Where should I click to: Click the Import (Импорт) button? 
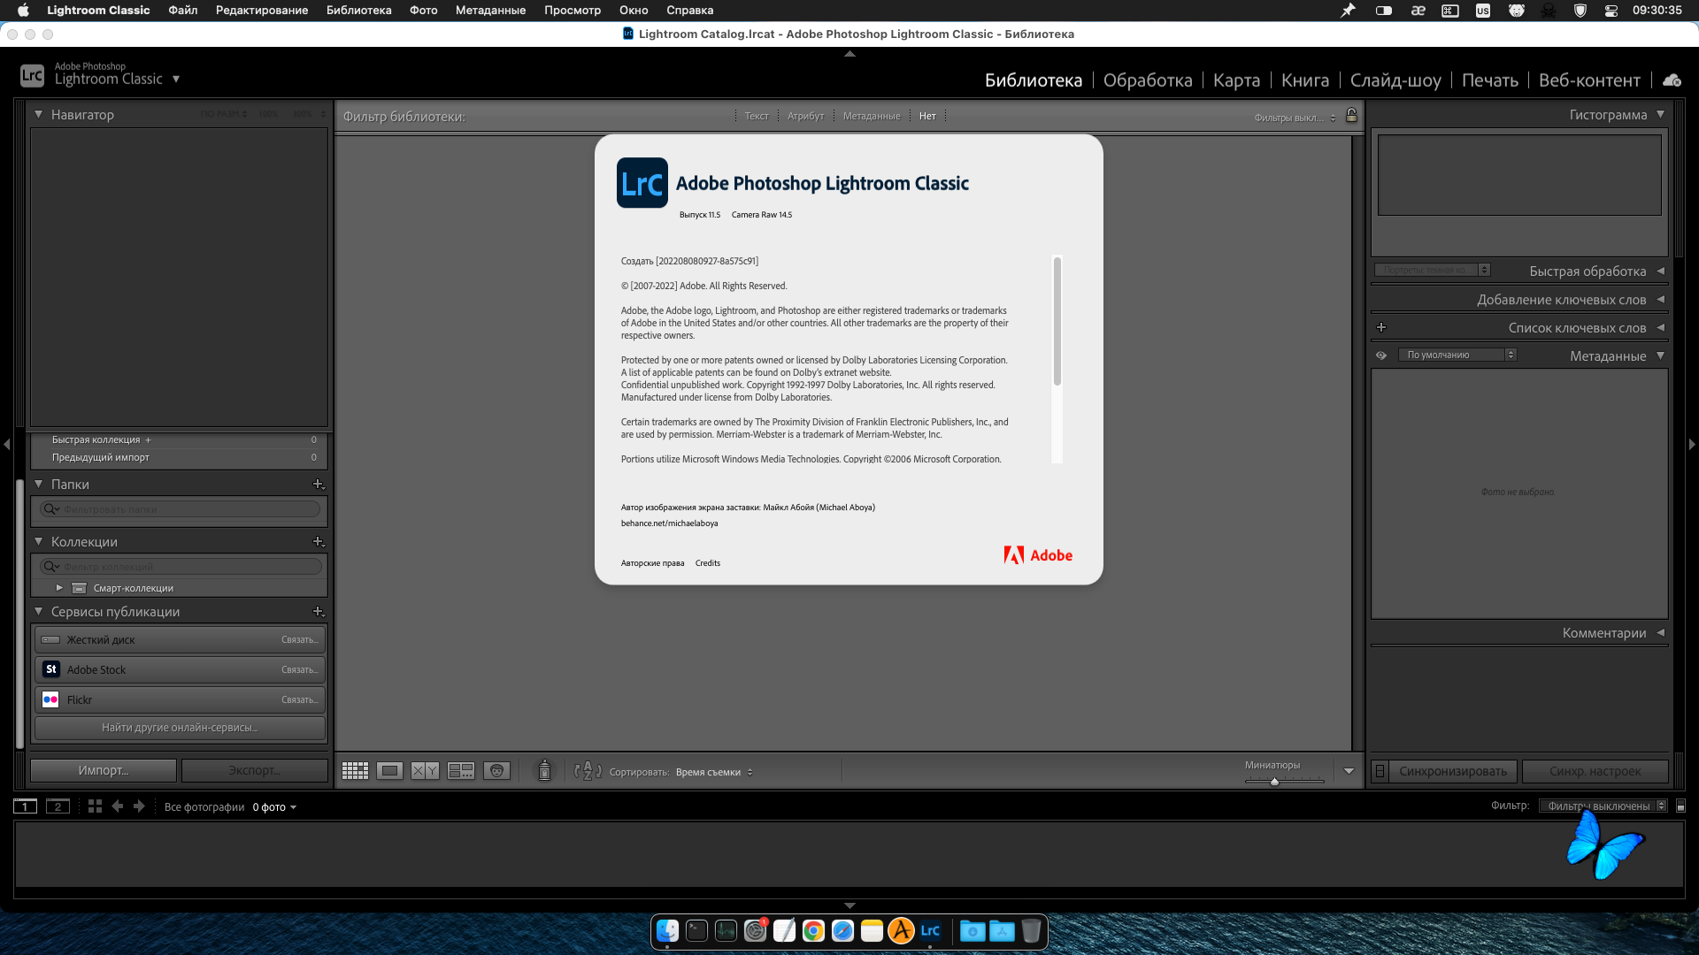[x=104, y=770]
